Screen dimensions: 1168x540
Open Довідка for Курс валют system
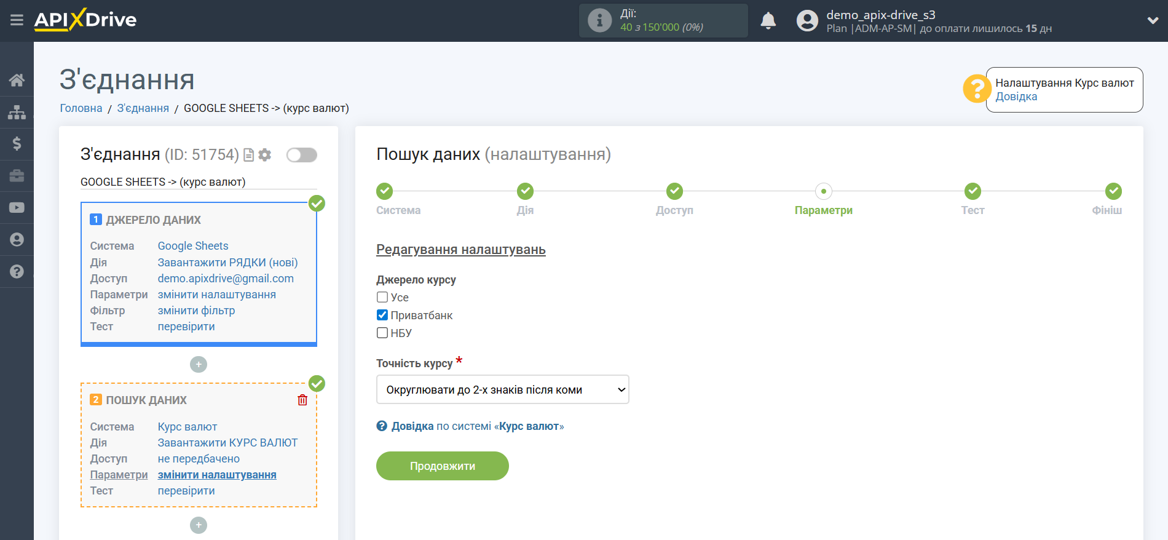(x=470, y=426)
